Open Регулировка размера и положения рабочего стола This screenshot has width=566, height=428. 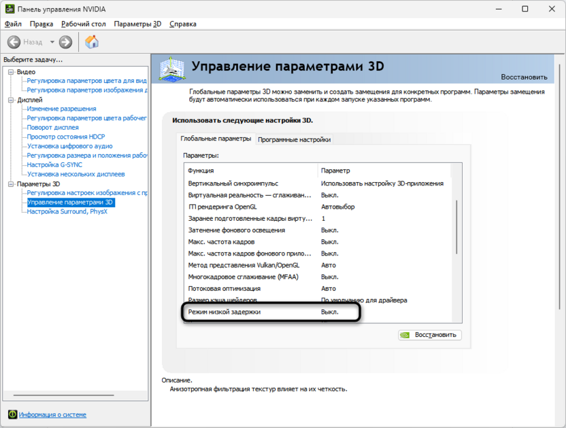click(87, 156)
